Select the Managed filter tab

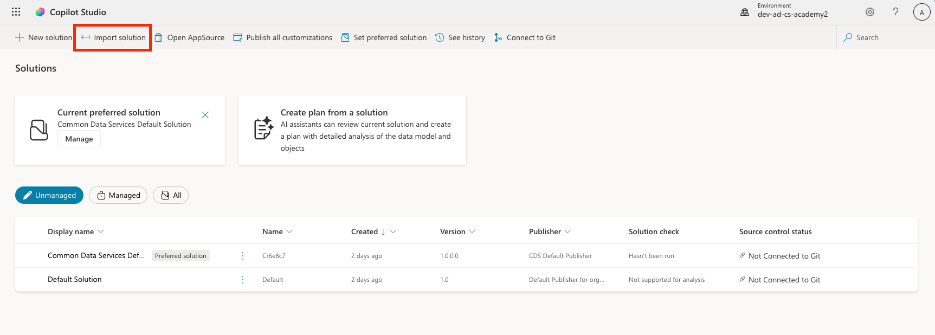pyautogui.click(x=118, y=195)
